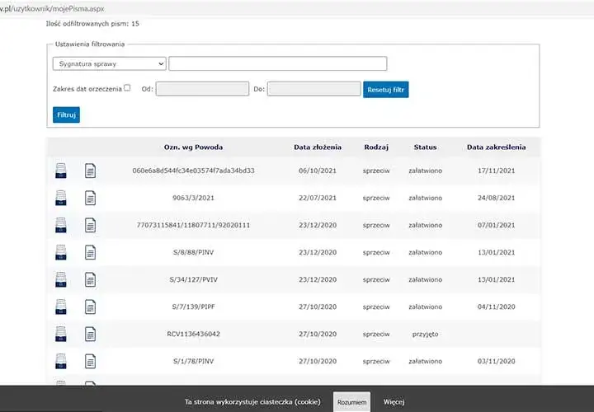Open the Więcej cookie link
The image size is (594, 412).
(394, 402)
